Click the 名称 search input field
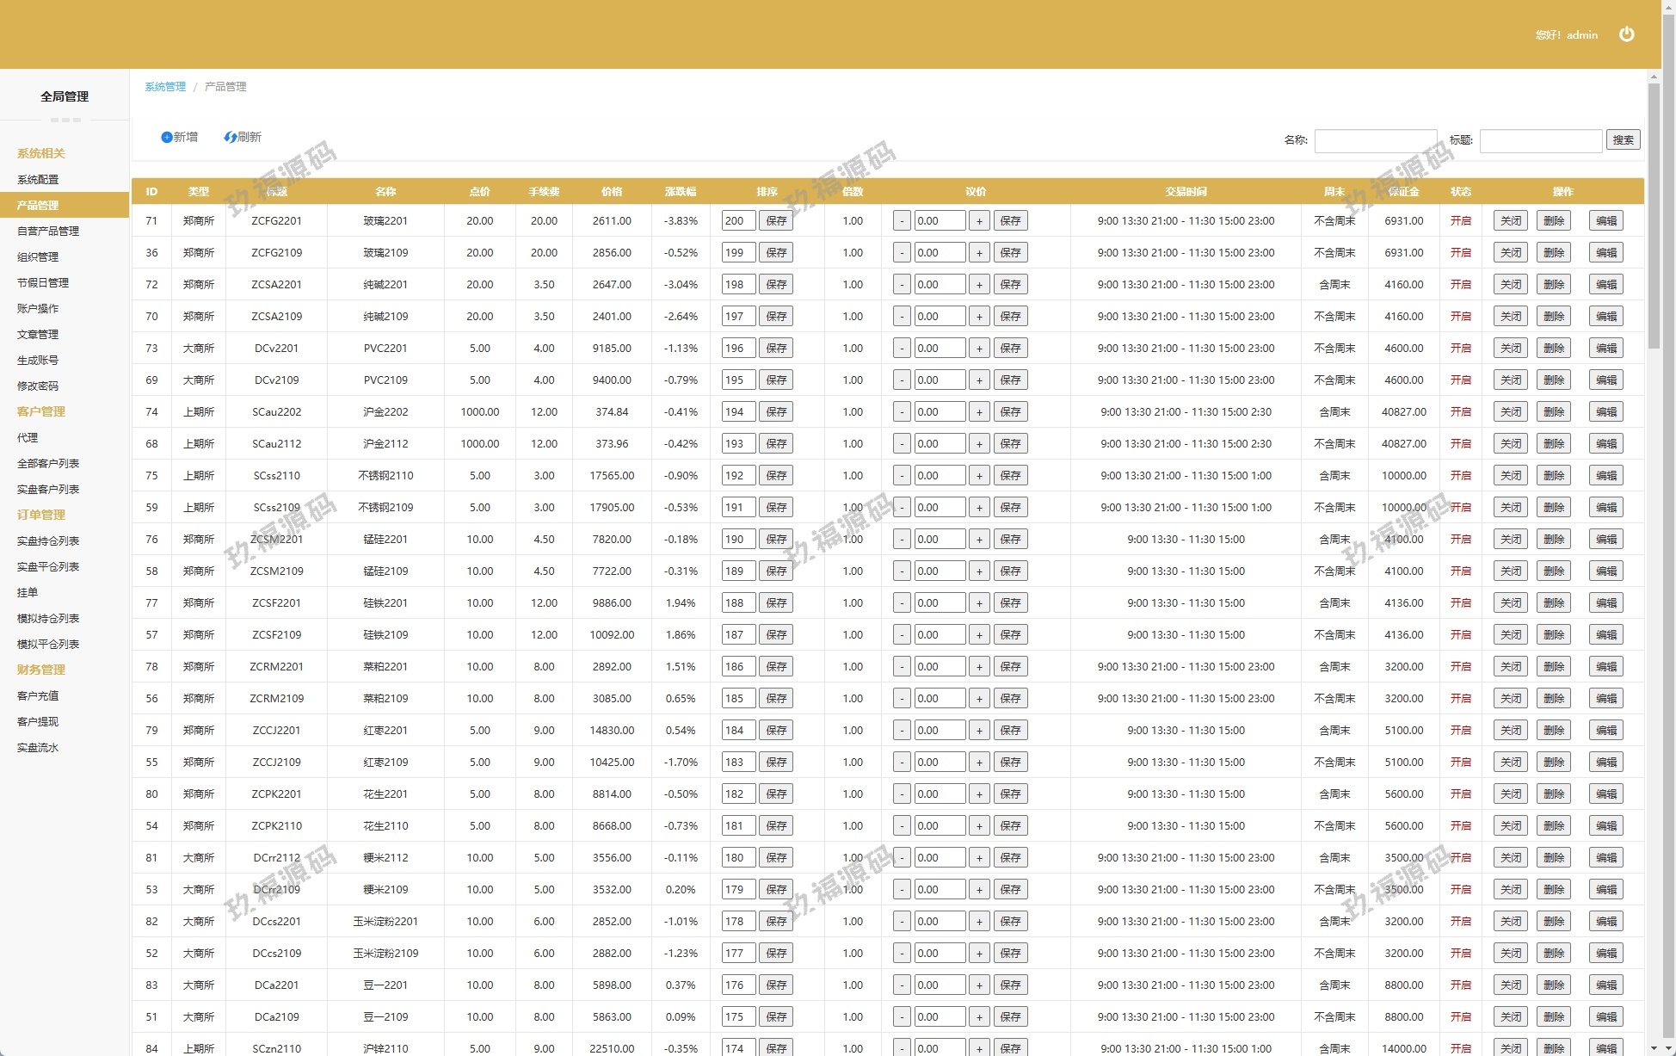Viewport: 1676px width, 1056px height. pyautogui.click(x=1375, y=140)
